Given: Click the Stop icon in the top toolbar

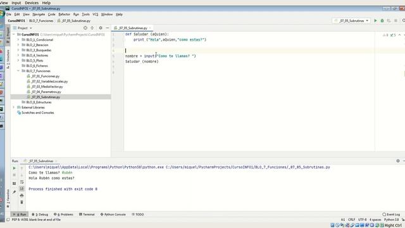Looking at the screenshot, I should [396, 21].
